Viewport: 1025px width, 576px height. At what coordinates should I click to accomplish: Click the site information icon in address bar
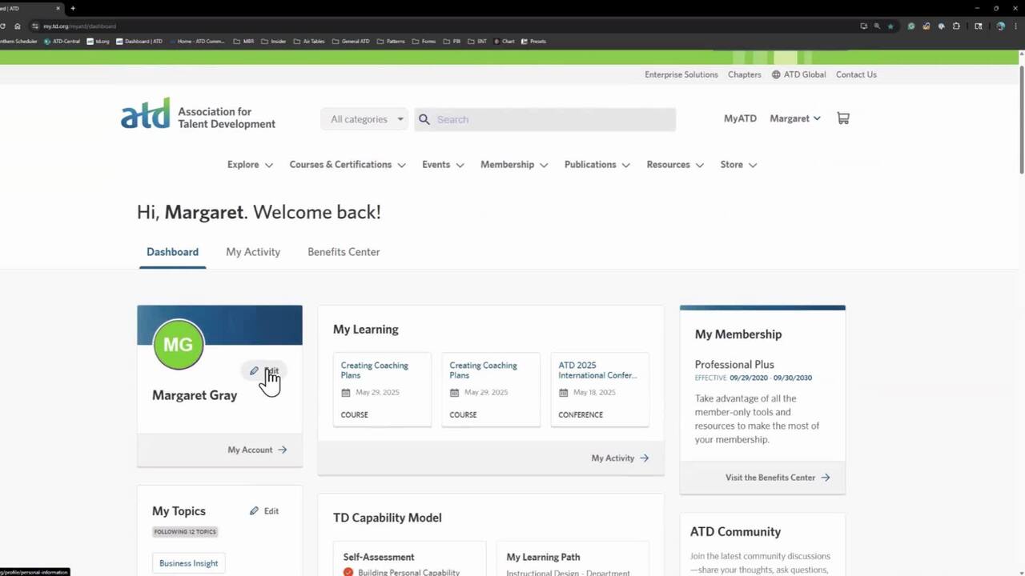[35, 26]
